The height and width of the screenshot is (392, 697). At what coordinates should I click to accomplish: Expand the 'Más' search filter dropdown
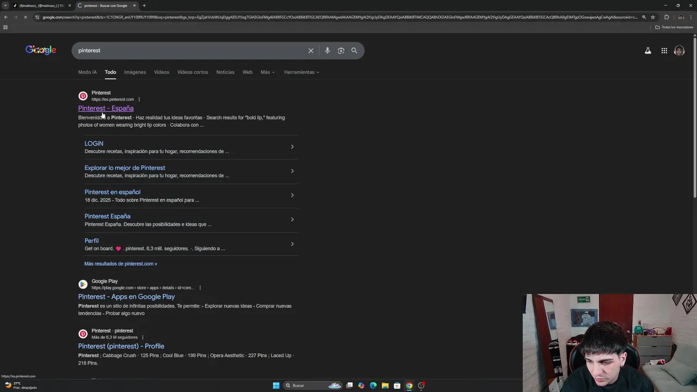coord(267,72)
